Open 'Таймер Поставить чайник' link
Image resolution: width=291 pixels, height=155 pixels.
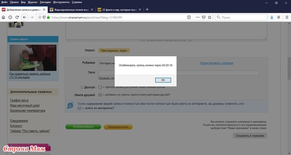coord(30,131)
